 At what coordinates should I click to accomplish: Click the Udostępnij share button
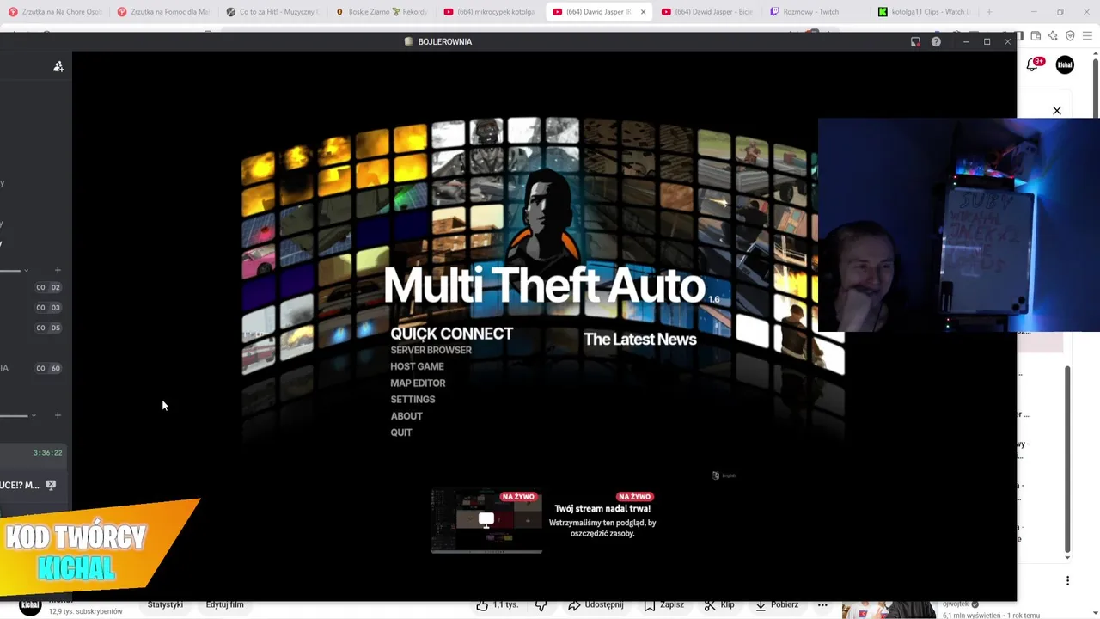(x=596, y=604)
